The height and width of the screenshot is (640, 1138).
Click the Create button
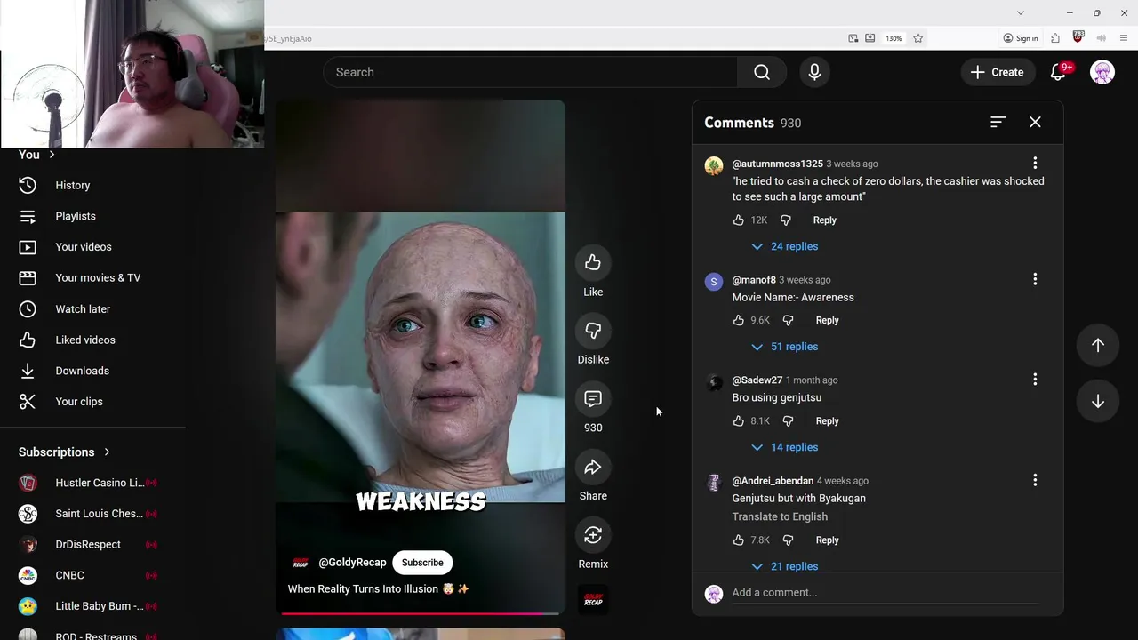tap(998, 72)
